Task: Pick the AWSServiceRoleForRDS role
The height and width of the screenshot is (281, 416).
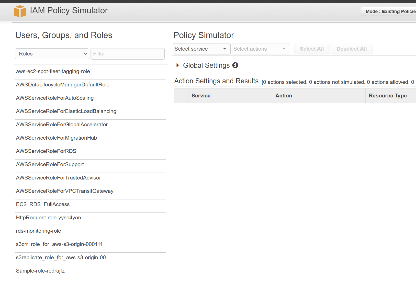Action: (x=46, y=151)
